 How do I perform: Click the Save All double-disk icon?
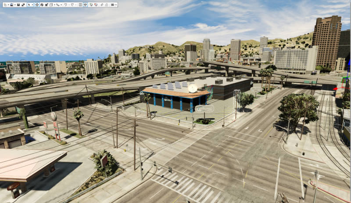pyautogui.click(x=23, y=5)
